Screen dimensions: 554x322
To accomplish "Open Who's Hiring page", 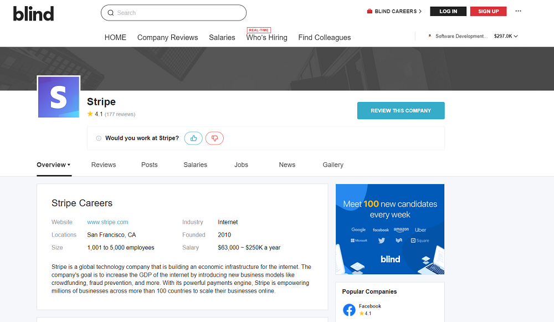I will click(x=267, y=38).
